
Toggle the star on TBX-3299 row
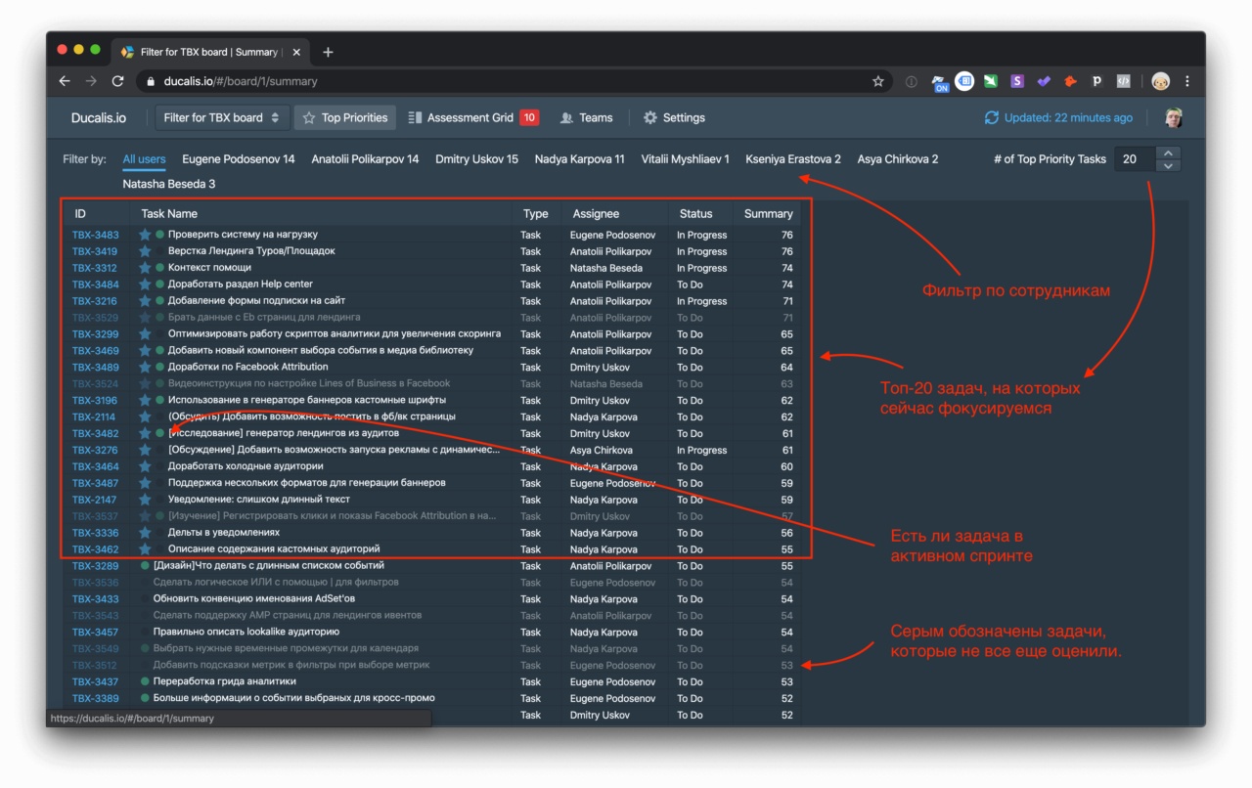[145, 334]
